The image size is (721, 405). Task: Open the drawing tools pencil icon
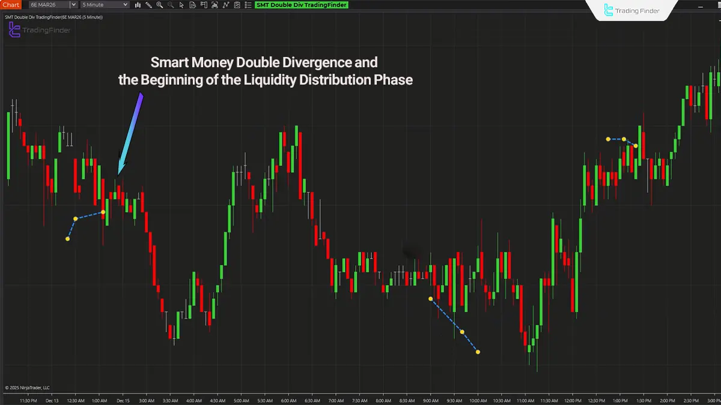pyautogui.click(x=148, y=5)
